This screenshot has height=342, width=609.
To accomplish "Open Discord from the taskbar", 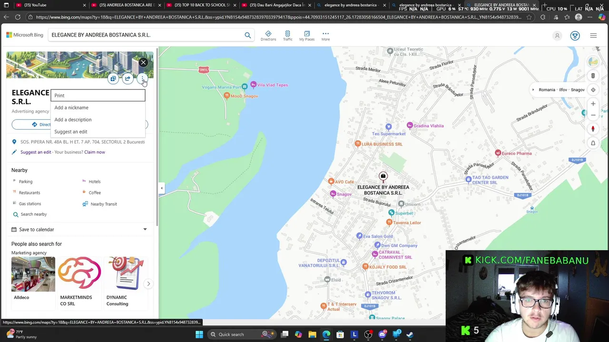I will (382, 334).
